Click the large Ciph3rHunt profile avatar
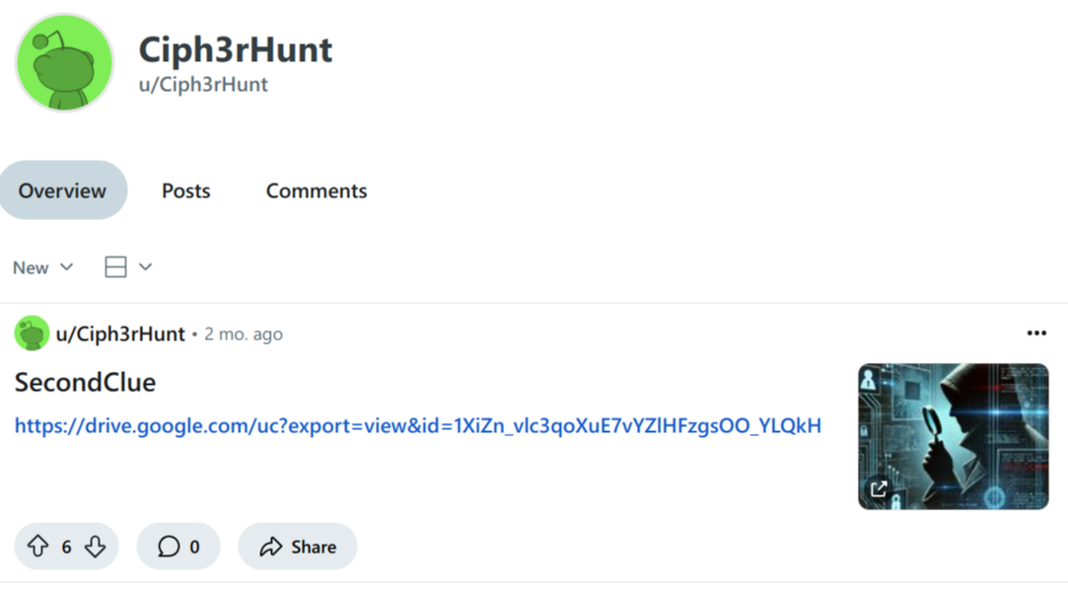The image size is (1068, 592). [x=64, y=63]
